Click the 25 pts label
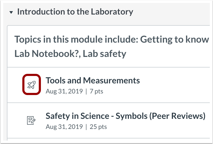This screenshot has height=144, width=213. click(x=98, y=127)
